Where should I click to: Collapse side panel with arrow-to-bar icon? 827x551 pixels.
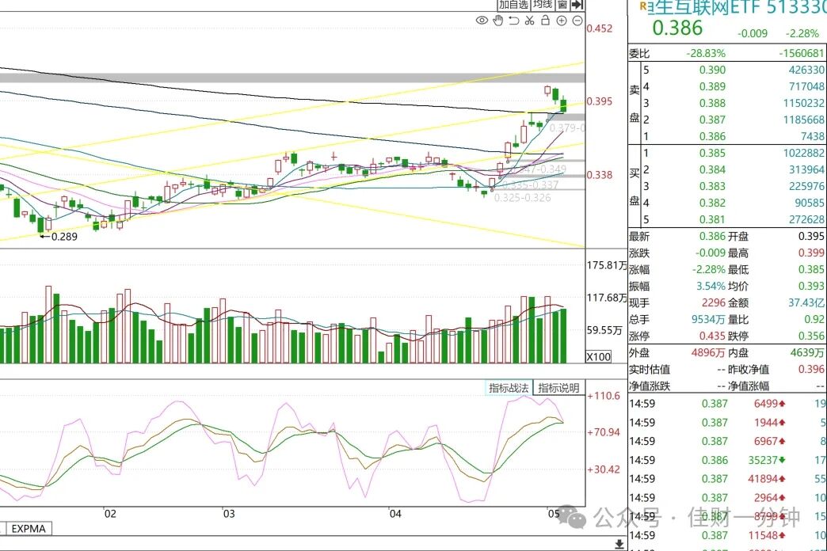coord(577,5)
